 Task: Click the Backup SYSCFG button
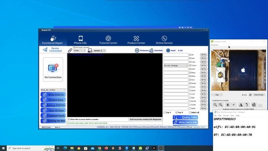point(53,105)
